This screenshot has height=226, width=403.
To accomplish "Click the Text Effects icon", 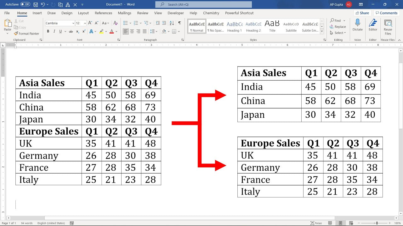I will [x=91, y=31].
